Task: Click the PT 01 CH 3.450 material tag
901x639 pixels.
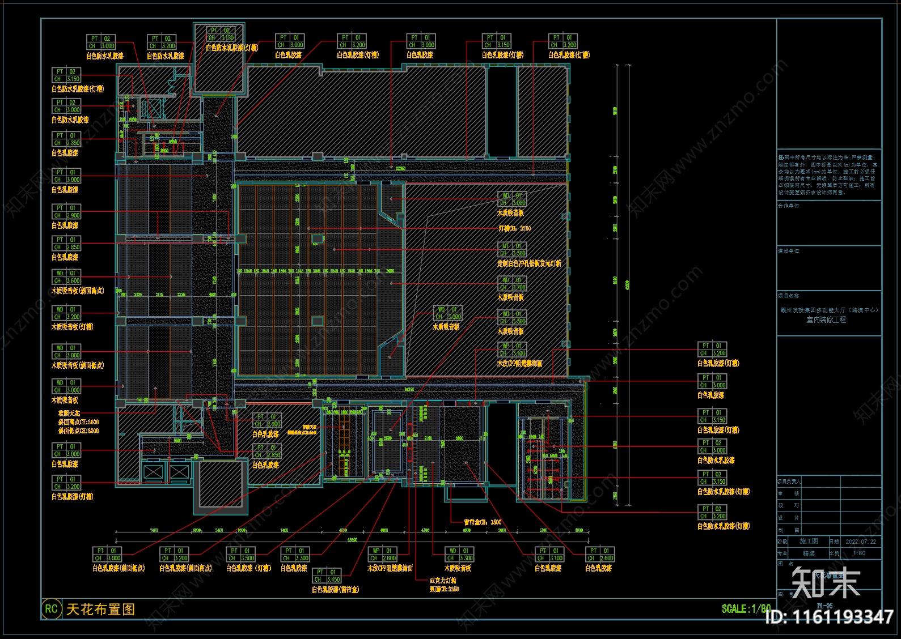Action: point(327,576)
